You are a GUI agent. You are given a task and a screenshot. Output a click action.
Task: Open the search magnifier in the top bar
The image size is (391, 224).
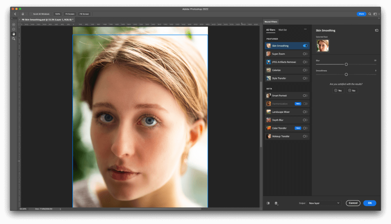pos(370,14)
